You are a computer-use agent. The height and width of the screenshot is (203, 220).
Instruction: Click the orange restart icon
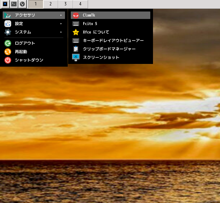pos(8,52)
